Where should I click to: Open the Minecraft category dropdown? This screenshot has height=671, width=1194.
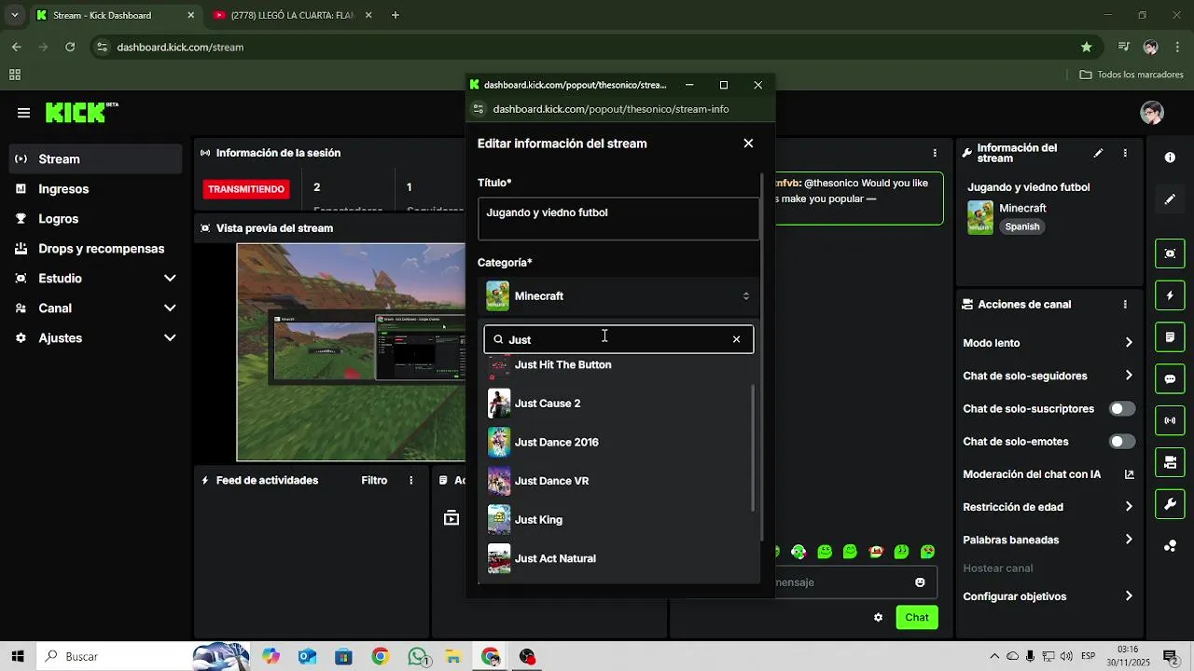[x=618, y=296]
